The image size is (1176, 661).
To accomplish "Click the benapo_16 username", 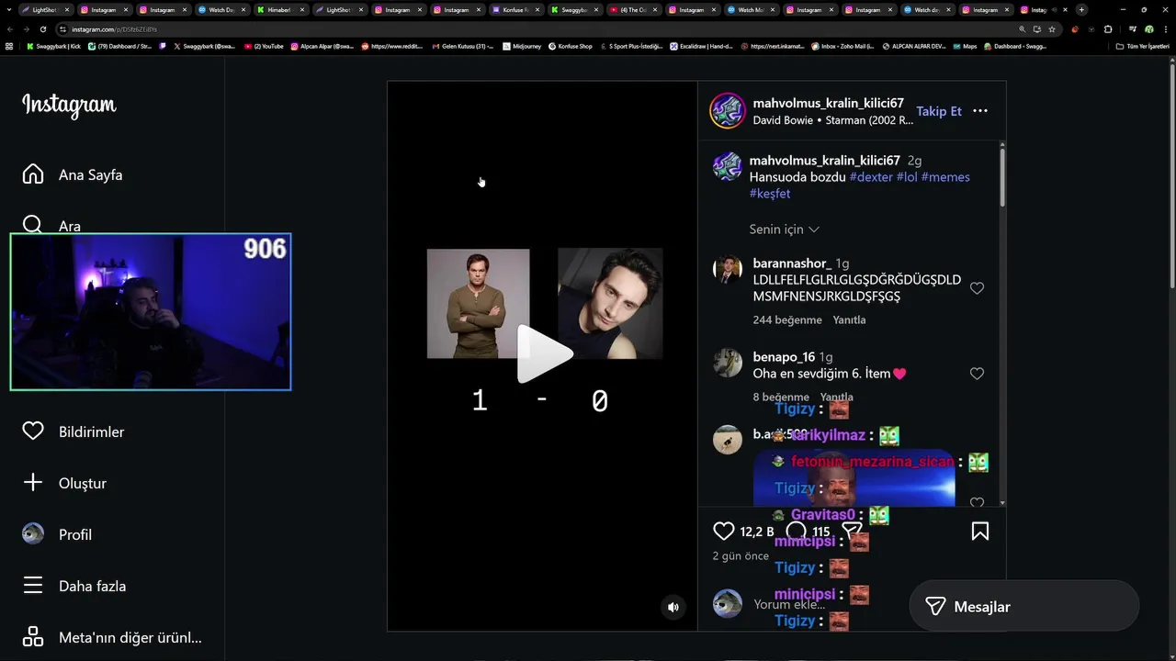I will pos(784,357).
